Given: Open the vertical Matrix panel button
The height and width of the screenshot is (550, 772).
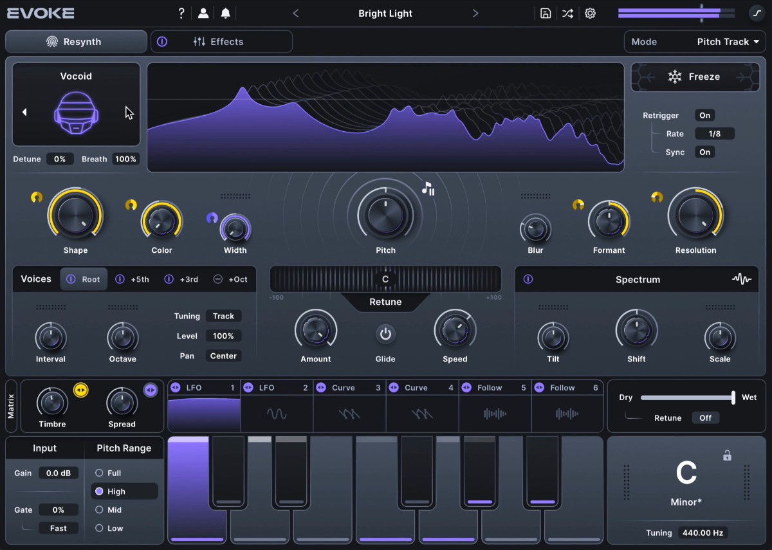Looking at the screenshot, I should click(x=11, y=407).
